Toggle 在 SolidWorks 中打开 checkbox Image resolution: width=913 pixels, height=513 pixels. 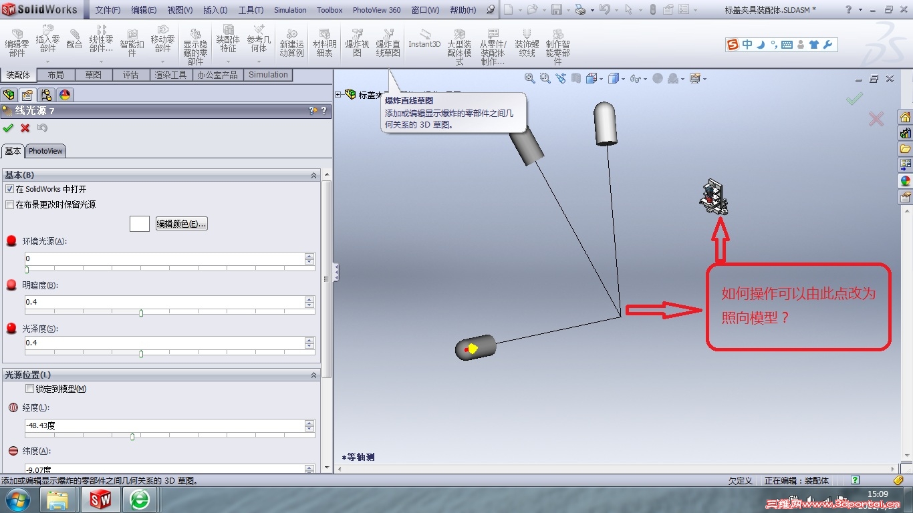point(9,189)
